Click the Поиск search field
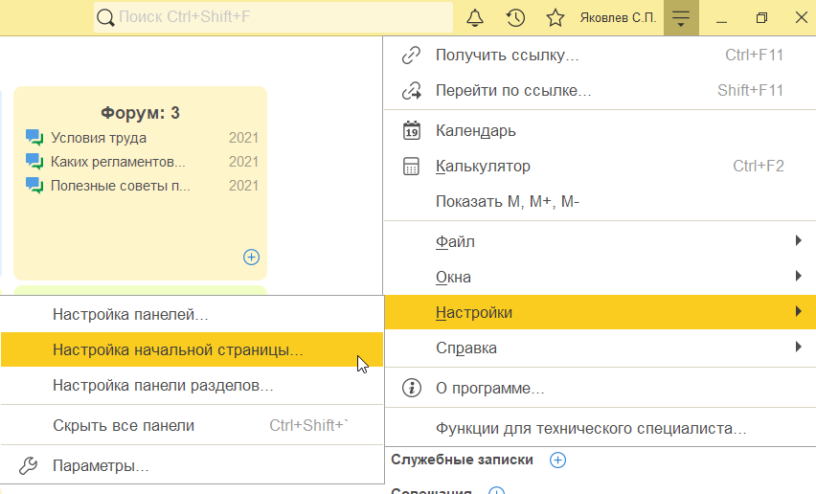The height and width of the screenshot is (494, 816). 278,17
